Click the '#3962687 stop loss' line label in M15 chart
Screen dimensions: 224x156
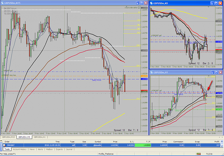(9, 75)
